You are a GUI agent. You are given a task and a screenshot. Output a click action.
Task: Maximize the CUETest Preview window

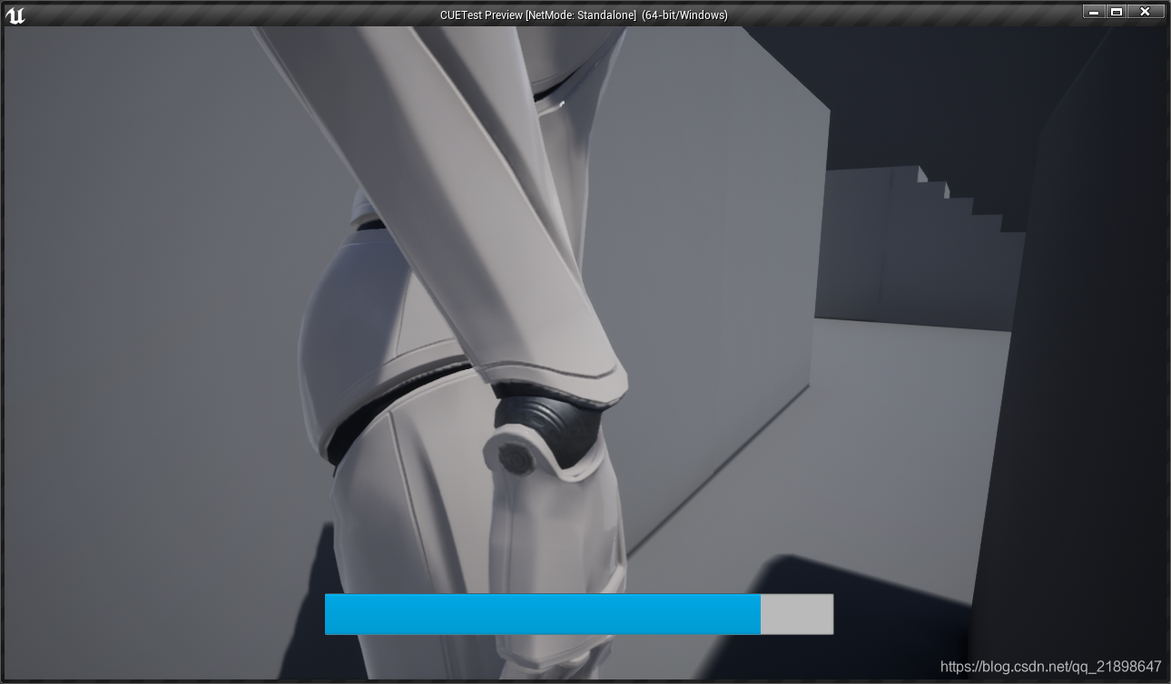click(x=1117, y=12)
